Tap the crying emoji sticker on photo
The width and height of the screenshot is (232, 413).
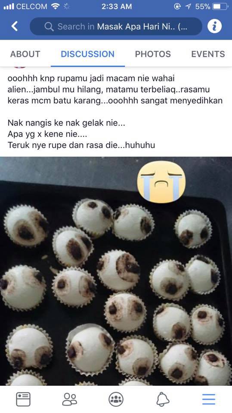161,182
